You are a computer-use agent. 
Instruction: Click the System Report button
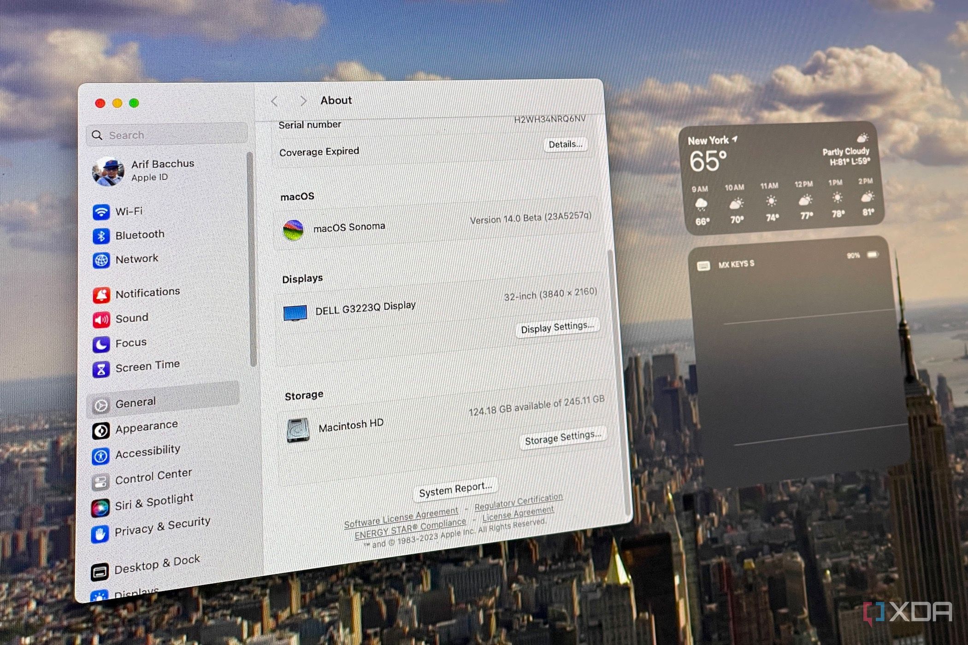(x=455, y=488)
